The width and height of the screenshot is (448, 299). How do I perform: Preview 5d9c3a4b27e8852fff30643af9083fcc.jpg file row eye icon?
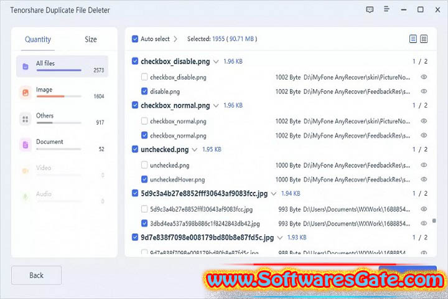click(424, 209)
